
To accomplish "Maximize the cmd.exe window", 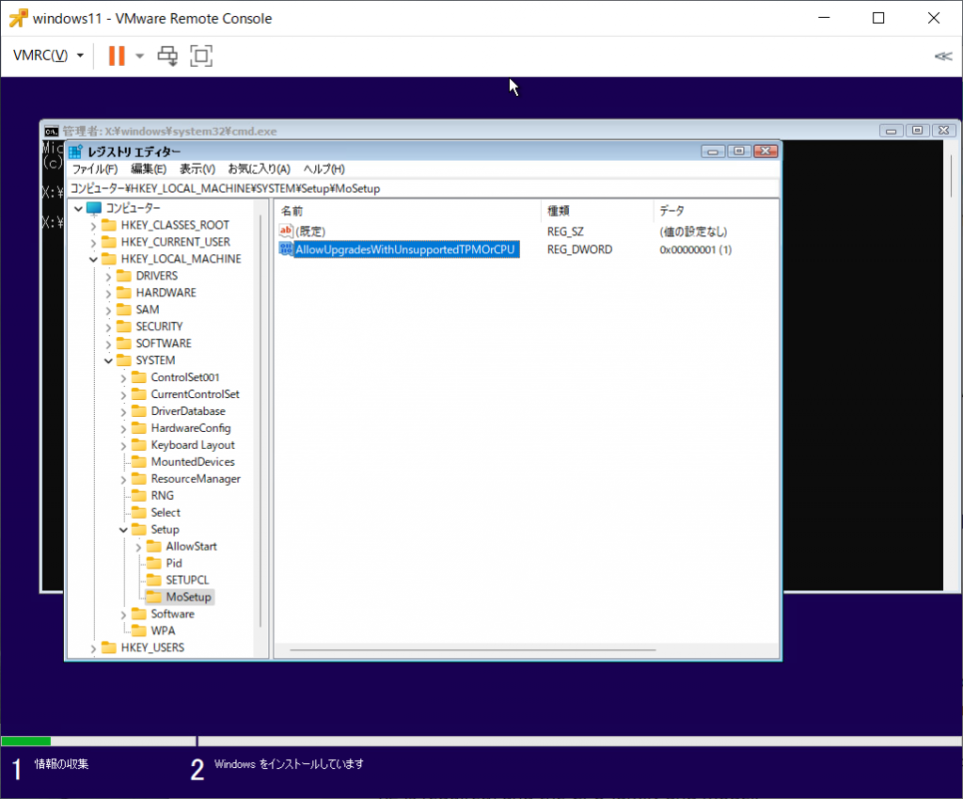I will [x=917, y=130].
